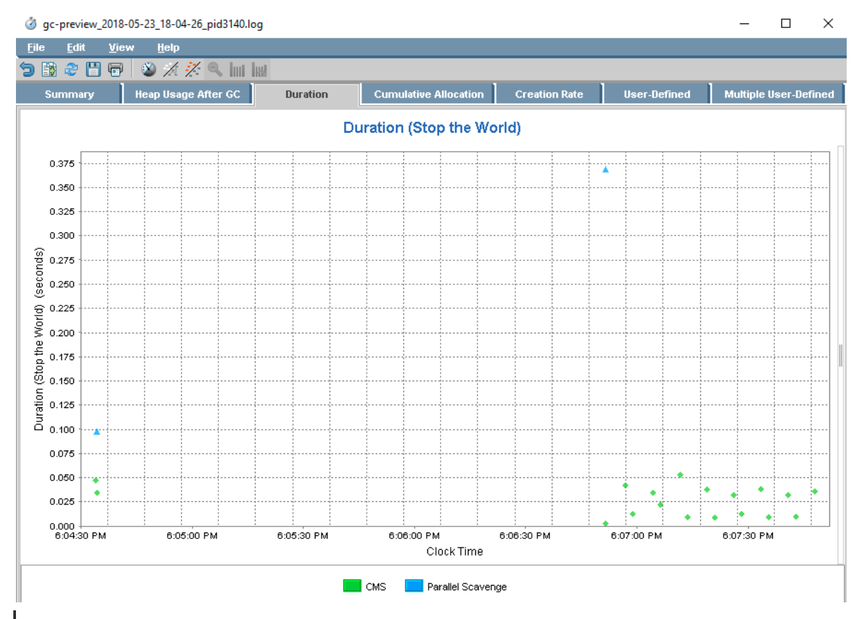This screenshot has width=868, height=619.
Task: Click the 0.375 y-axis value
Action: (62, 164)
